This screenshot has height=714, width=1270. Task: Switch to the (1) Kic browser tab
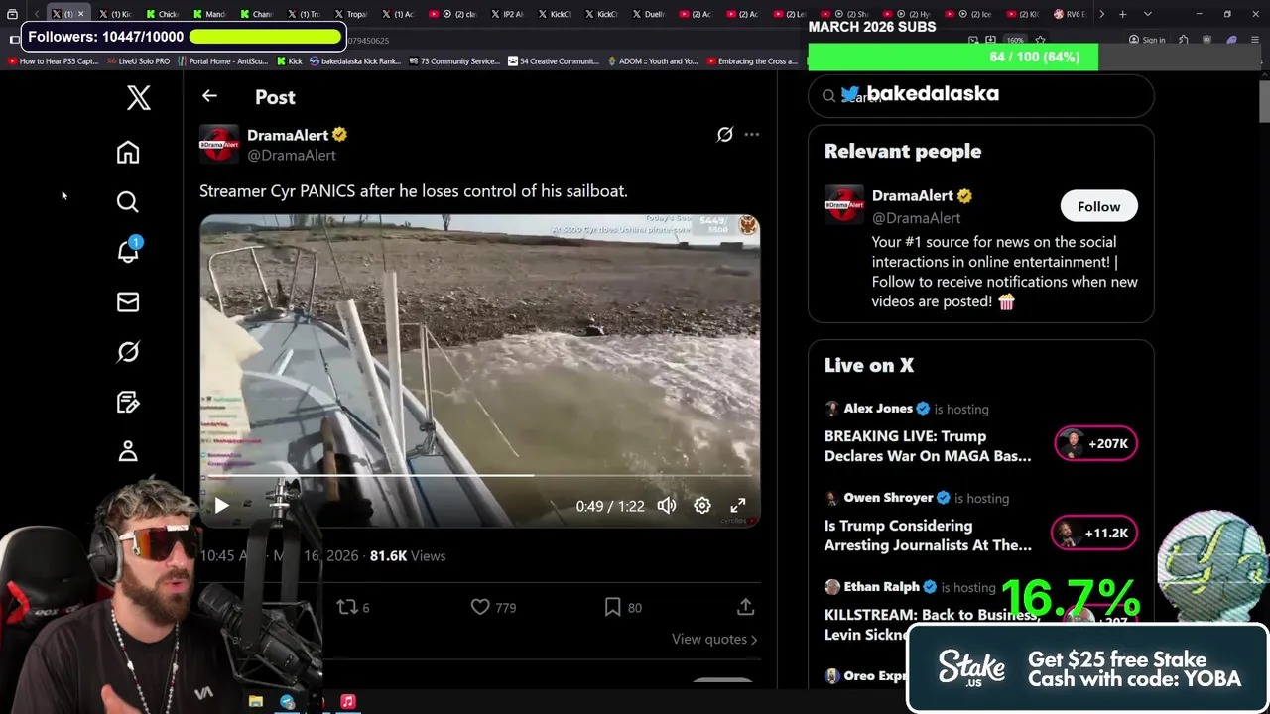coord(114,14)
